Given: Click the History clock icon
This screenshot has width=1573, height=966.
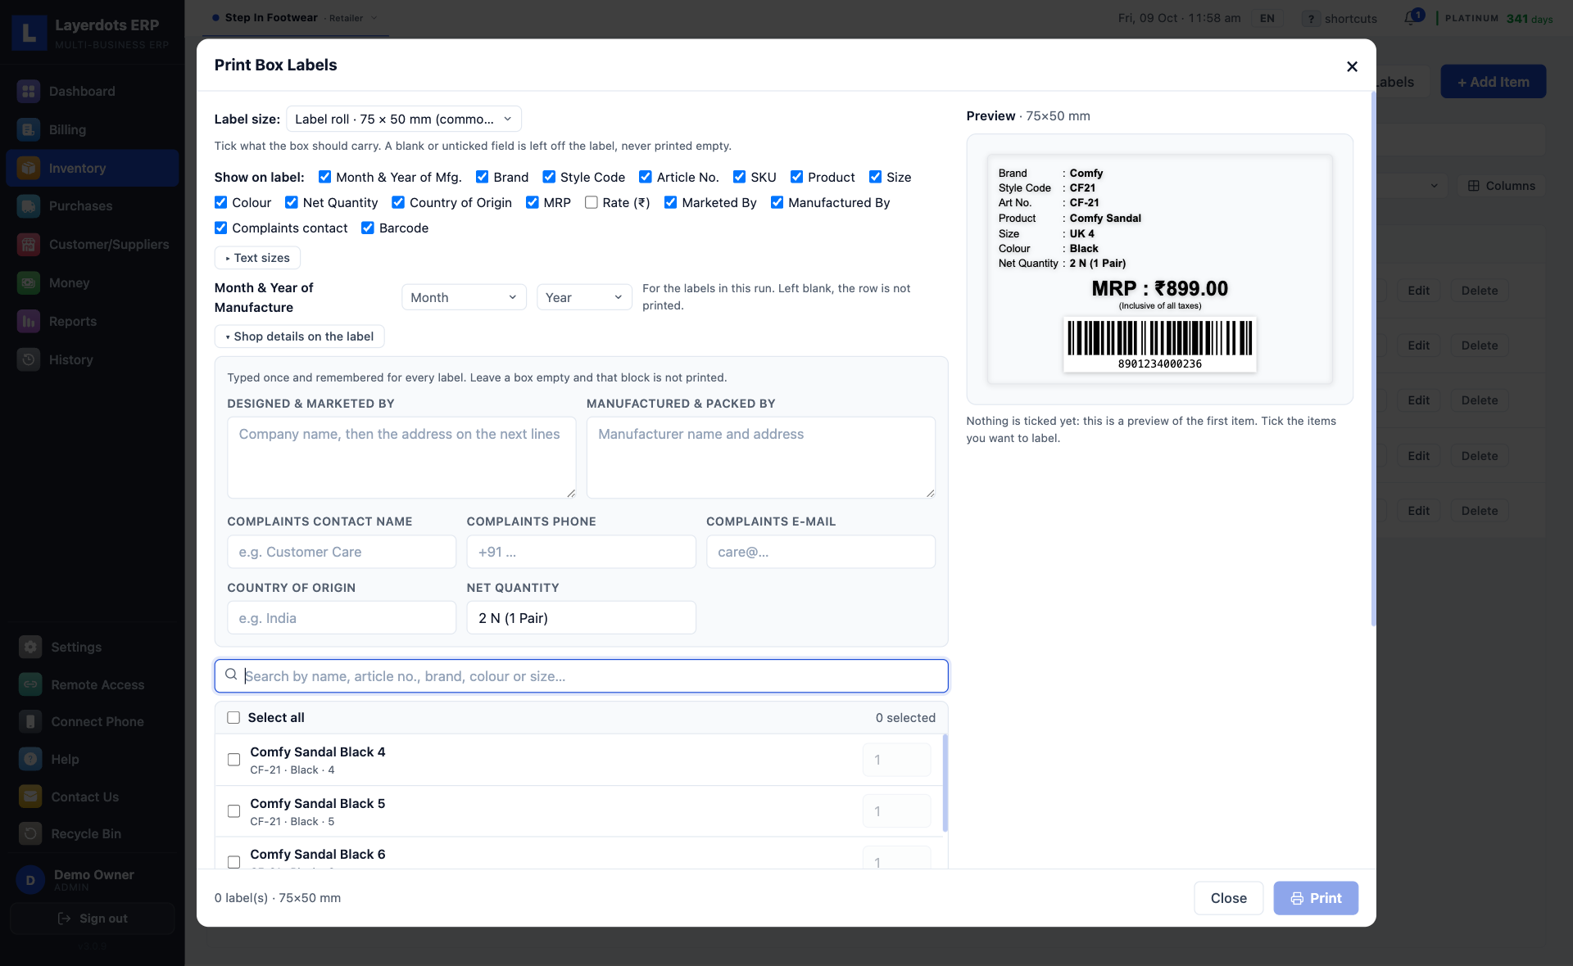Looking at the screenshot, I should tap(29, 359).
